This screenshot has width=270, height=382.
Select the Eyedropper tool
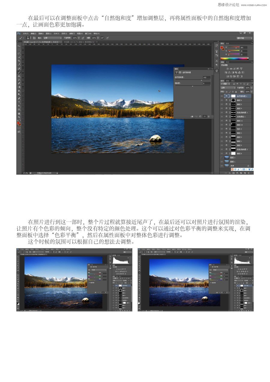[19, 64]
